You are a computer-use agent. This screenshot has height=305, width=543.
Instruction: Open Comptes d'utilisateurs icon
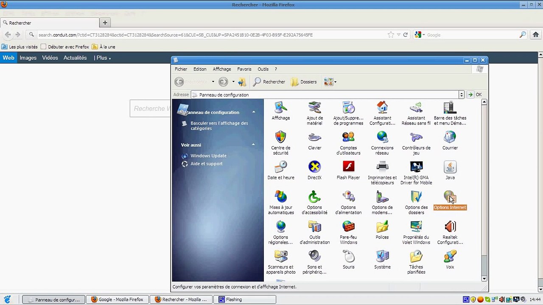(348, 143)
